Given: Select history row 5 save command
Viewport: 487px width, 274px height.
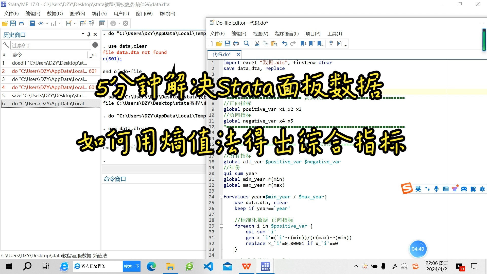Looking at the screenshot, I should coord(50,95).
